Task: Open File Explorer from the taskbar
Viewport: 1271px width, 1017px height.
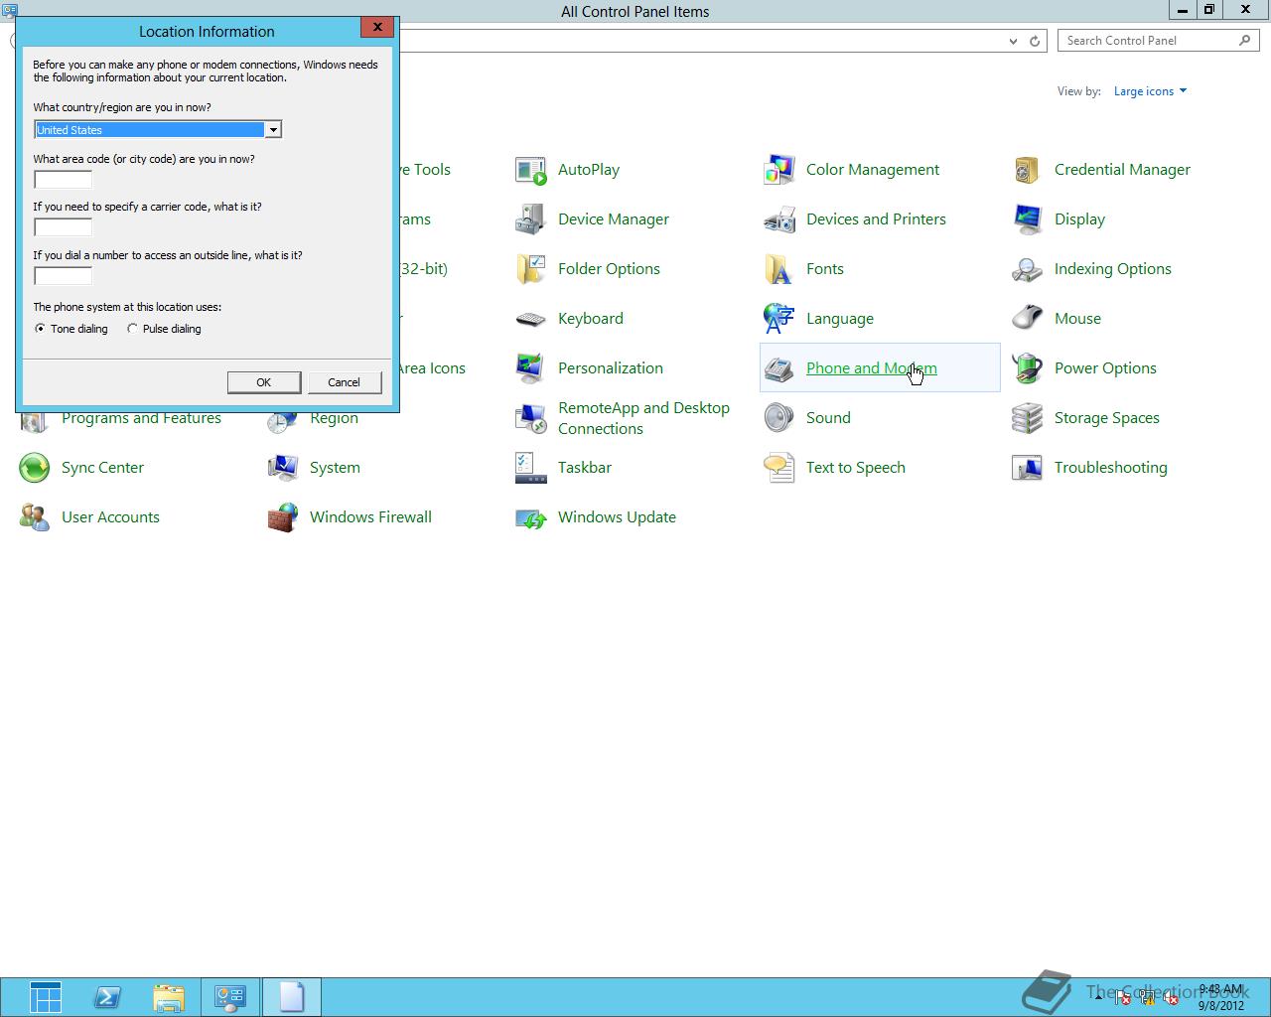Action: [169, 997]
